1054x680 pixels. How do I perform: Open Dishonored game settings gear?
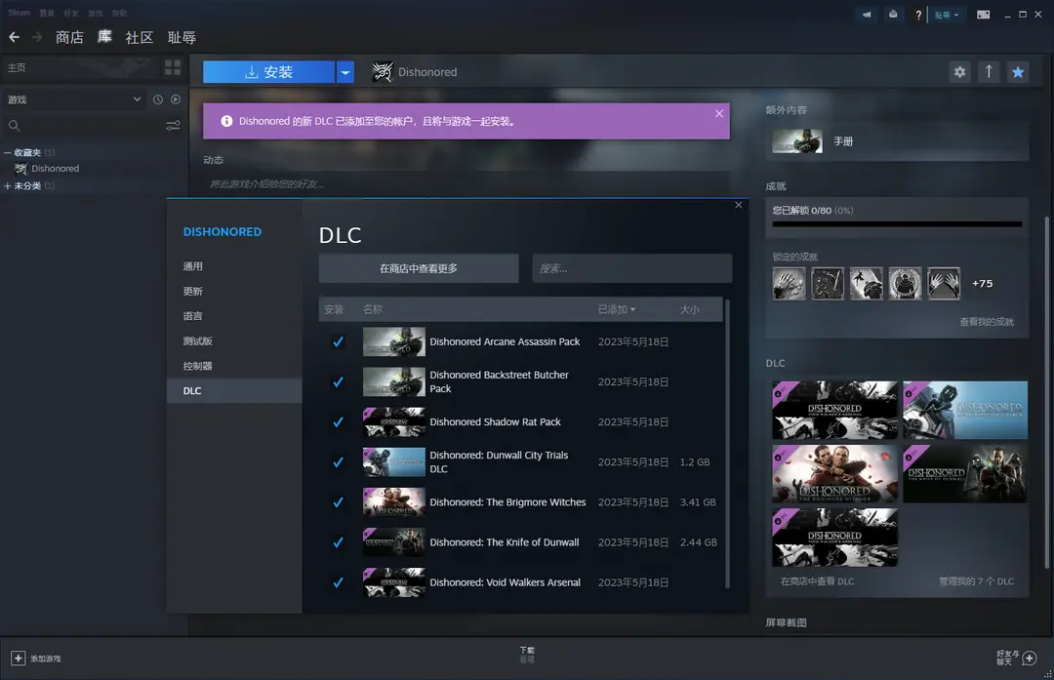pyautogui.click(x=960, y=72)
